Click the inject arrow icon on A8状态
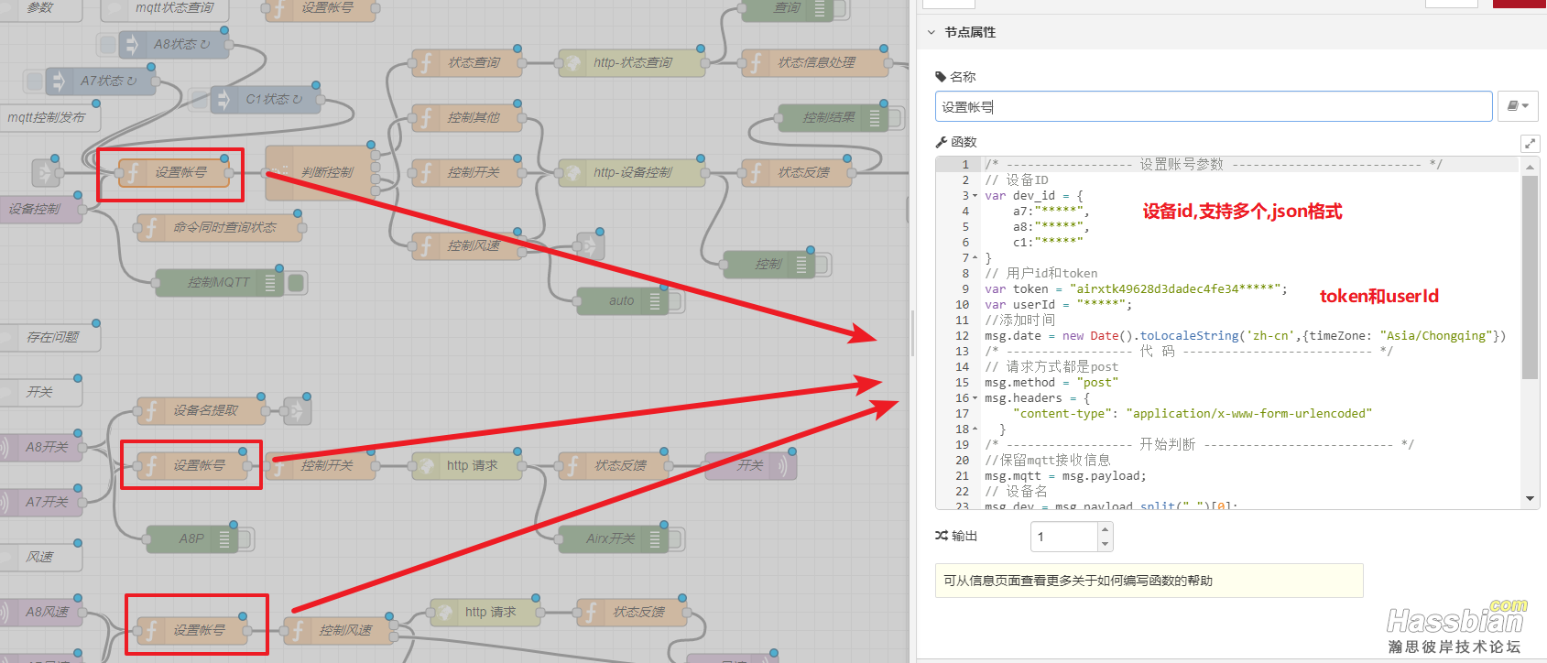This screenshot has width=1547, height=663. click(x=132, y=45)
